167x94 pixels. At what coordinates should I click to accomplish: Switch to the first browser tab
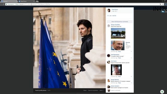tap(9, 1)
